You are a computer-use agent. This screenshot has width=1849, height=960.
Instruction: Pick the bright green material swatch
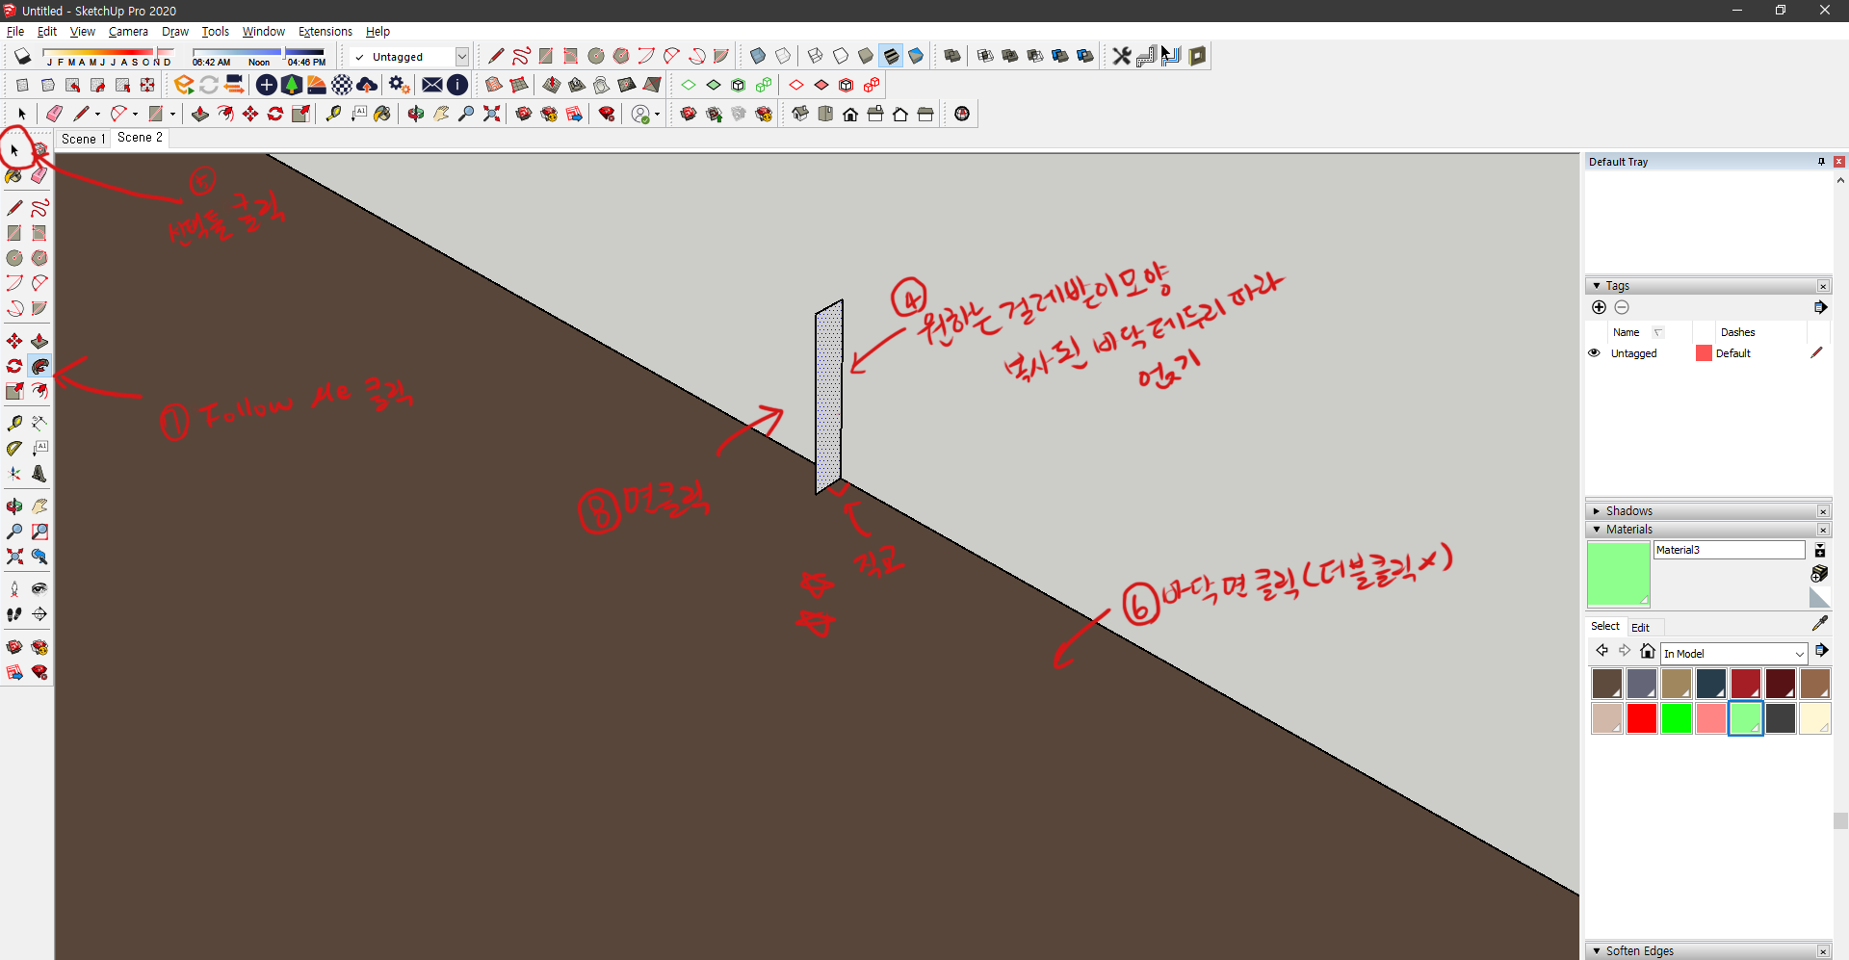pyautogui.click(x=1676, y=718)
